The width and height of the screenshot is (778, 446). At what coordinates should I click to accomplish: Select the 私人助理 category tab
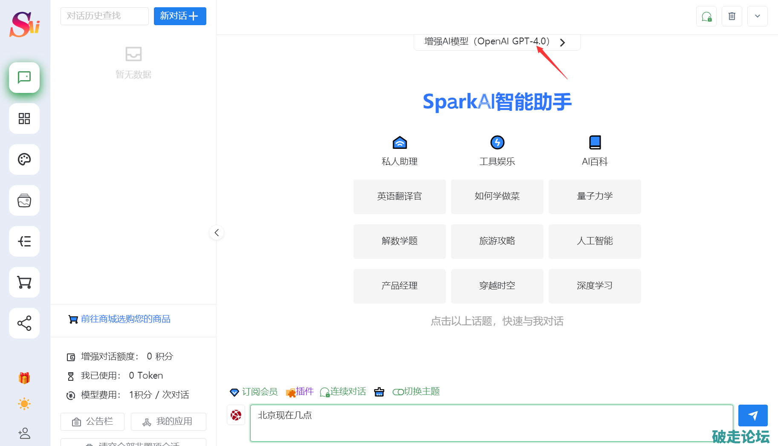click(399, 151)
